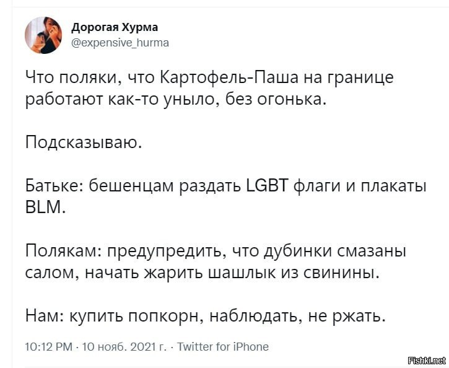
Task: Click the word LGBT in the tweet
Action: tap(267, 186)
